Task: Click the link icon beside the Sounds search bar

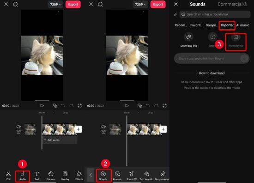Action: pos(175,14)
